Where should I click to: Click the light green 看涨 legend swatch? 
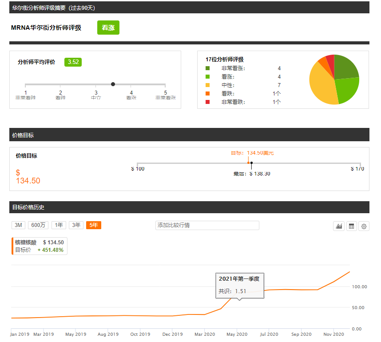[x=207, y=77]
